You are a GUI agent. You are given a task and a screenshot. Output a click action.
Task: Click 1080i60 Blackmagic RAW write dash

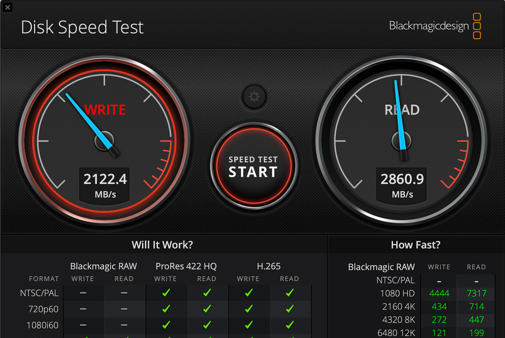click(83, 325)
